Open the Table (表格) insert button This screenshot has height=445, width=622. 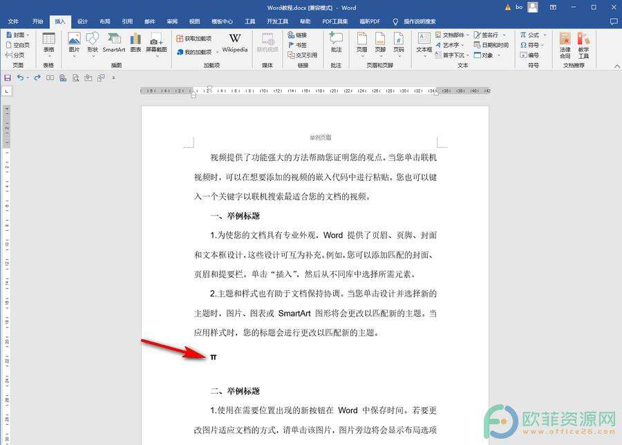[48, 44]
